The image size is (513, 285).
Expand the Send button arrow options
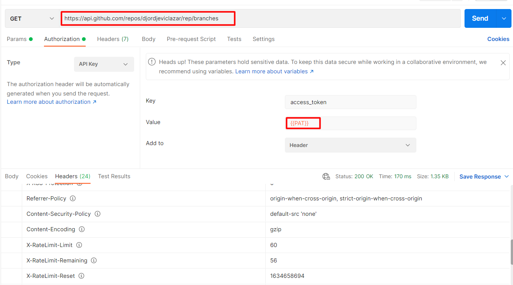click(504, 18)
